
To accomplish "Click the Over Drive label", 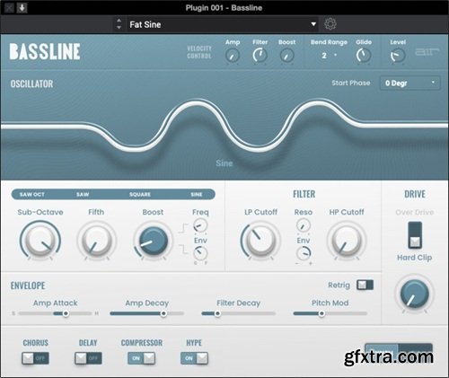I will (x=415, y=212).
